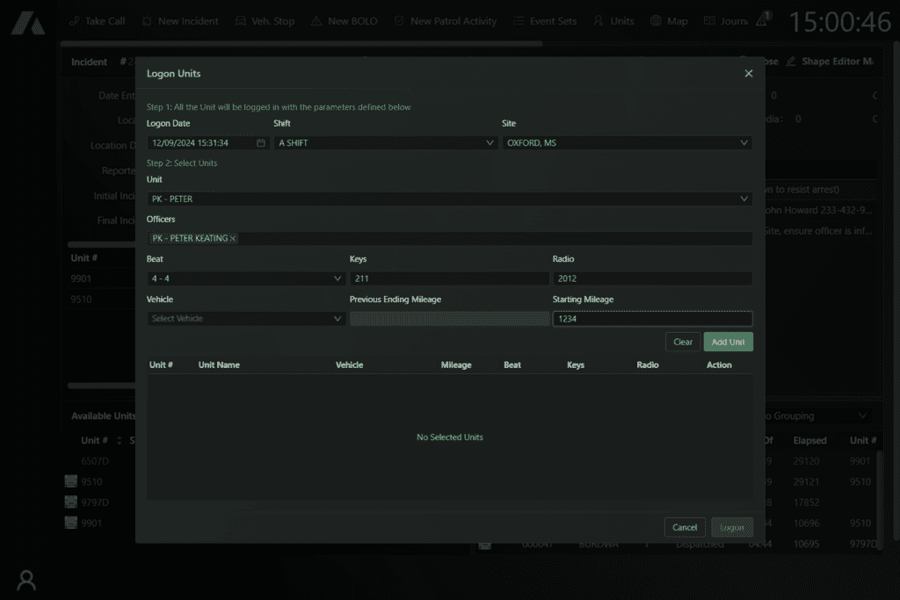Close the Logon Units dialog

click(x=749, y=74)
